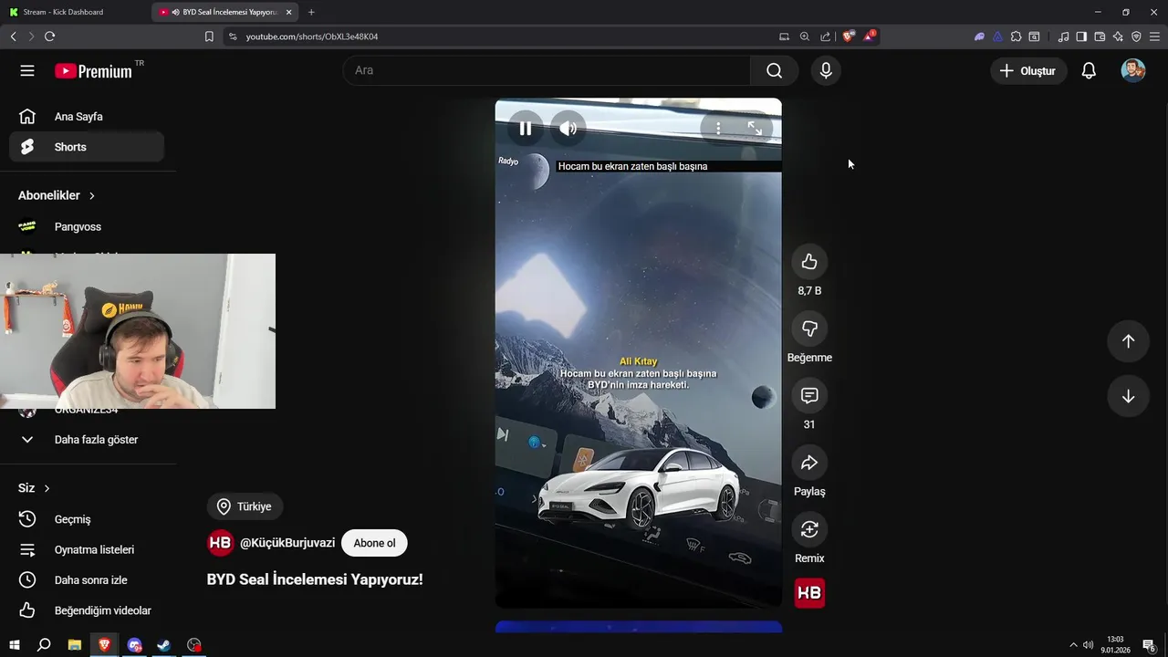Expand Daha fazla göster subscriptions
1168x657 pixels.
[x=87, y=440]
